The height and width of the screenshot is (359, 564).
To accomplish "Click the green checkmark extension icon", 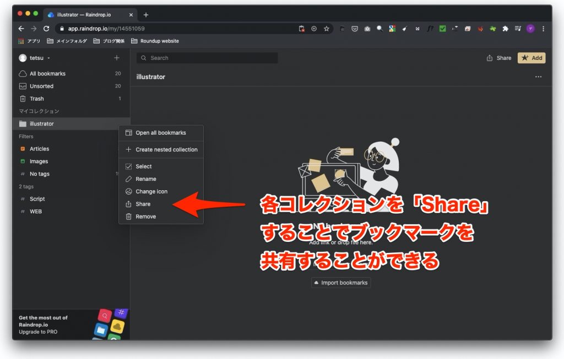I will pyautogui.click(x=442, y=29).
